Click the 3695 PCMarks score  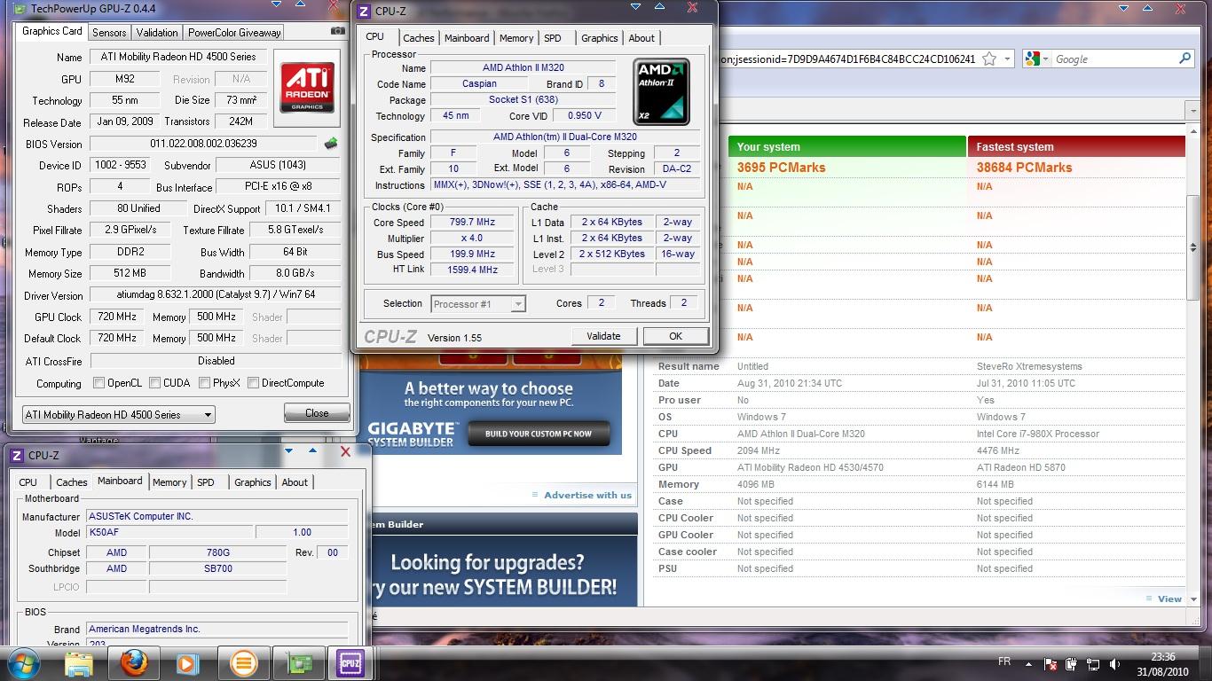(781, 168)
